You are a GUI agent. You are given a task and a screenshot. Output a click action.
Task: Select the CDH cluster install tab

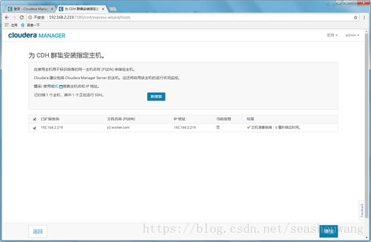tap(82, 9)
